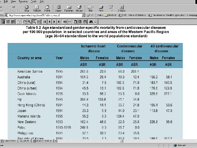The height and width of the screenshot is (148, 197).
Task: Click the 'Ischaemic heart disease' column header
Action: [x=93, y=49]
